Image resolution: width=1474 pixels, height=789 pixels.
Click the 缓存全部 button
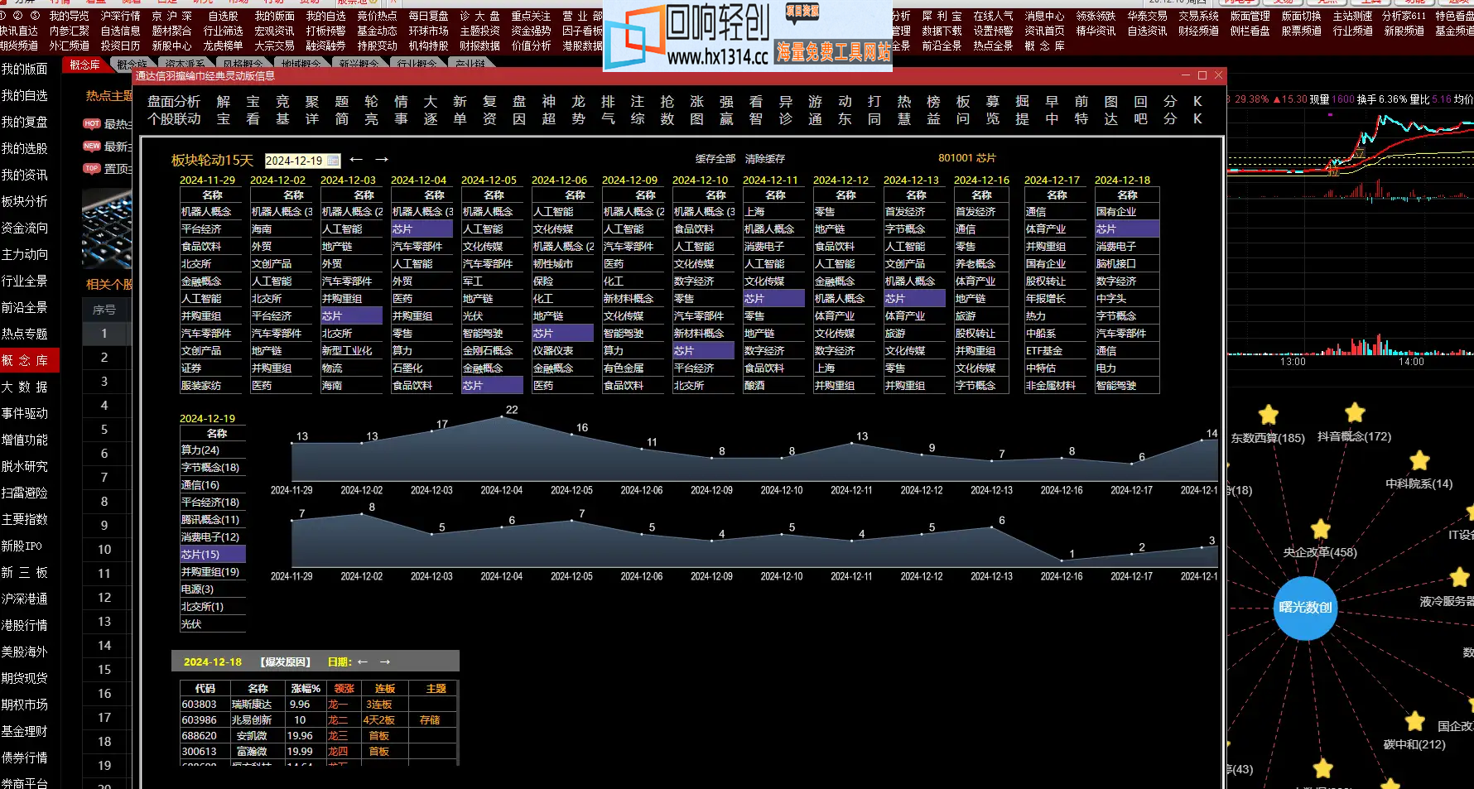point(715,159)
